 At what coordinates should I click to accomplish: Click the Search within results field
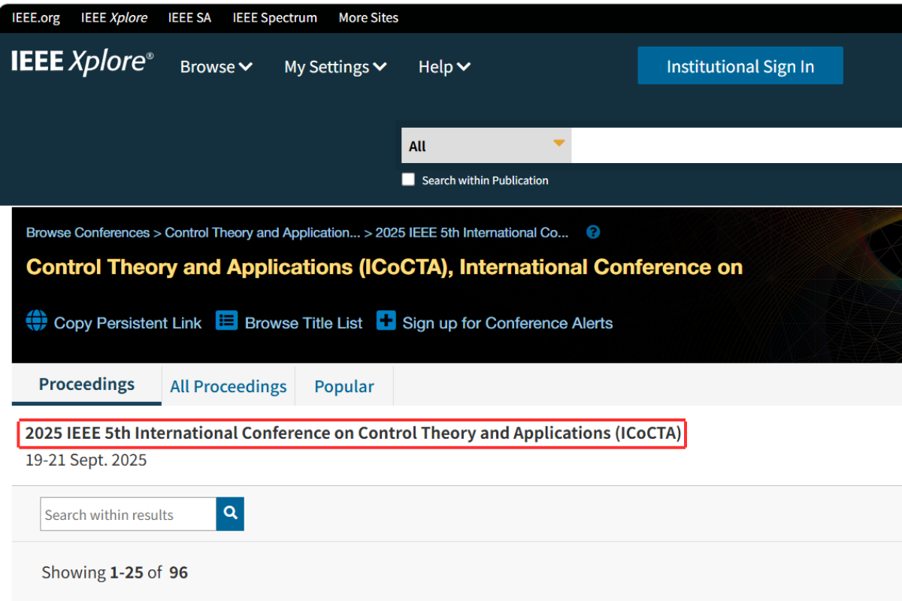(x=128, y=515)
